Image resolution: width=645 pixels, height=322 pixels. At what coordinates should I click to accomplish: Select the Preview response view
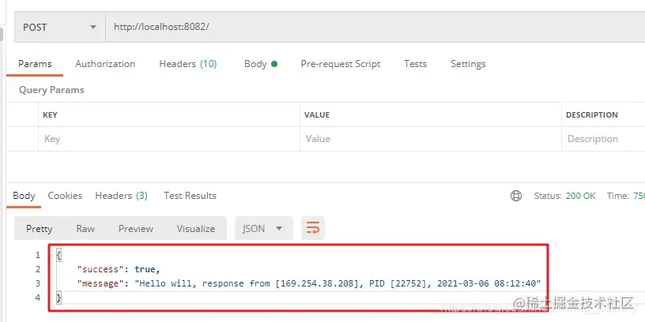(136, 228)
